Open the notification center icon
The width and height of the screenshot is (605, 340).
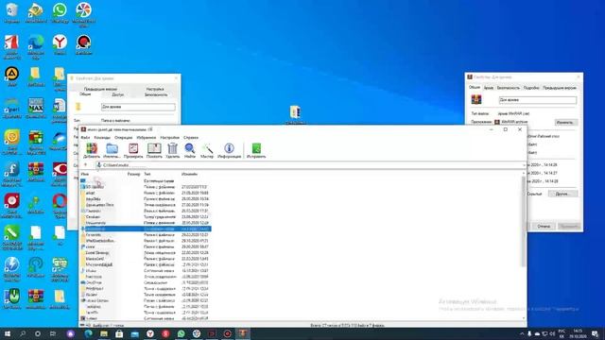pos(595,333)
